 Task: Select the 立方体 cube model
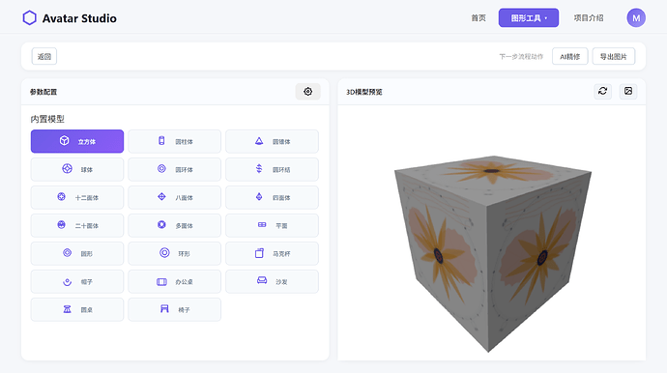(x=77, y=141)
